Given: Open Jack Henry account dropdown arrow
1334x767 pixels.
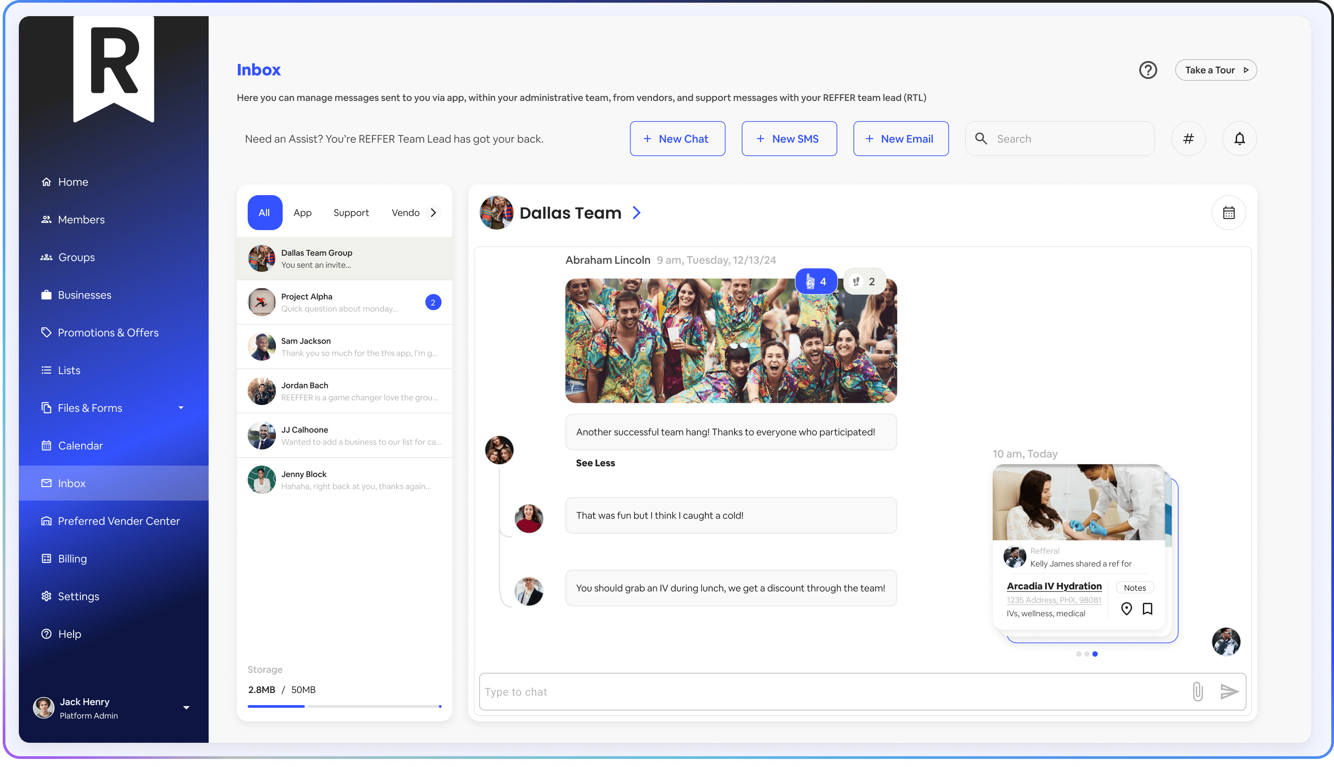Looking at the screenshot, I should [186, 707].
